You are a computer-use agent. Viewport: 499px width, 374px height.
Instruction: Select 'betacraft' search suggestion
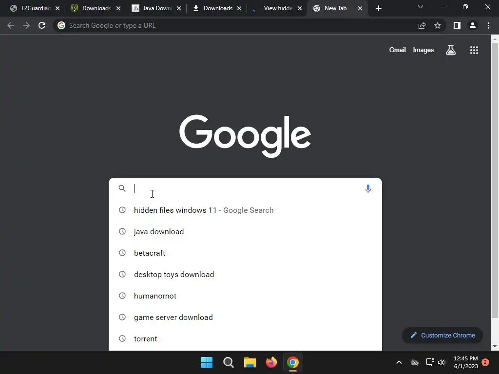(245, 253)
